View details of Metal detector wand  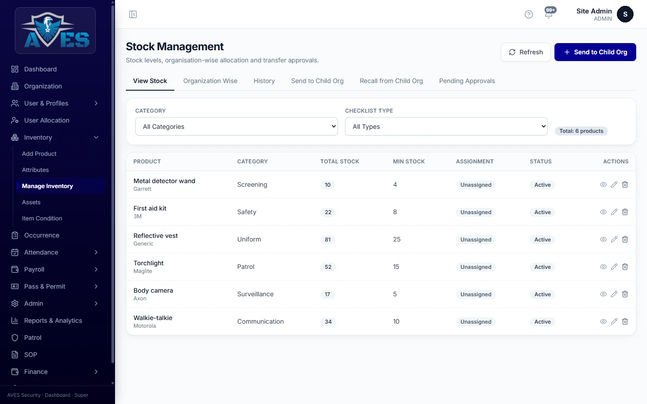[603, 184]
